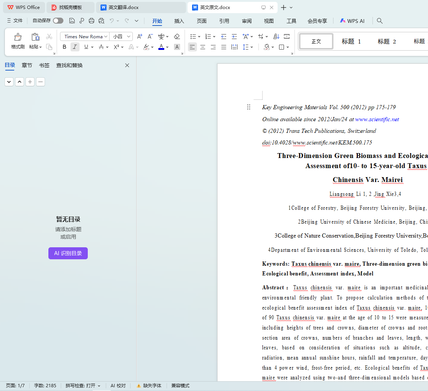The width and height of the screenshot is (428, 391).
Task: Click the font color swatch with blue underline
Action: (161, 47)
